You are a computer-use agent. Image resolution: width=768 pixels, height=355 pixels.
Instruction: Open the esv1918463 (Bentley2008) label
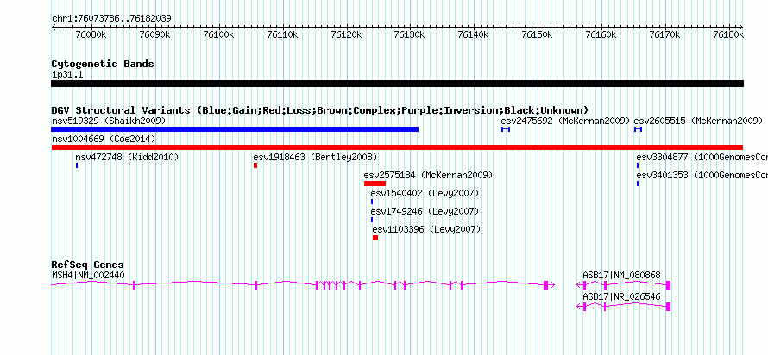tap(315, 157)
